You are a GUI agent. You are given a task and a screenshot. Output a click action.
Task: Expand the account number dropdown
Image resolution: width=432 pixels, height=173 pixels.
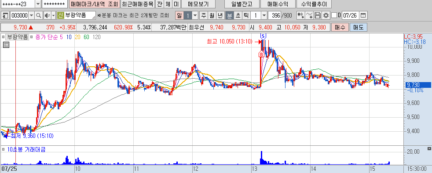click(38, 4)
